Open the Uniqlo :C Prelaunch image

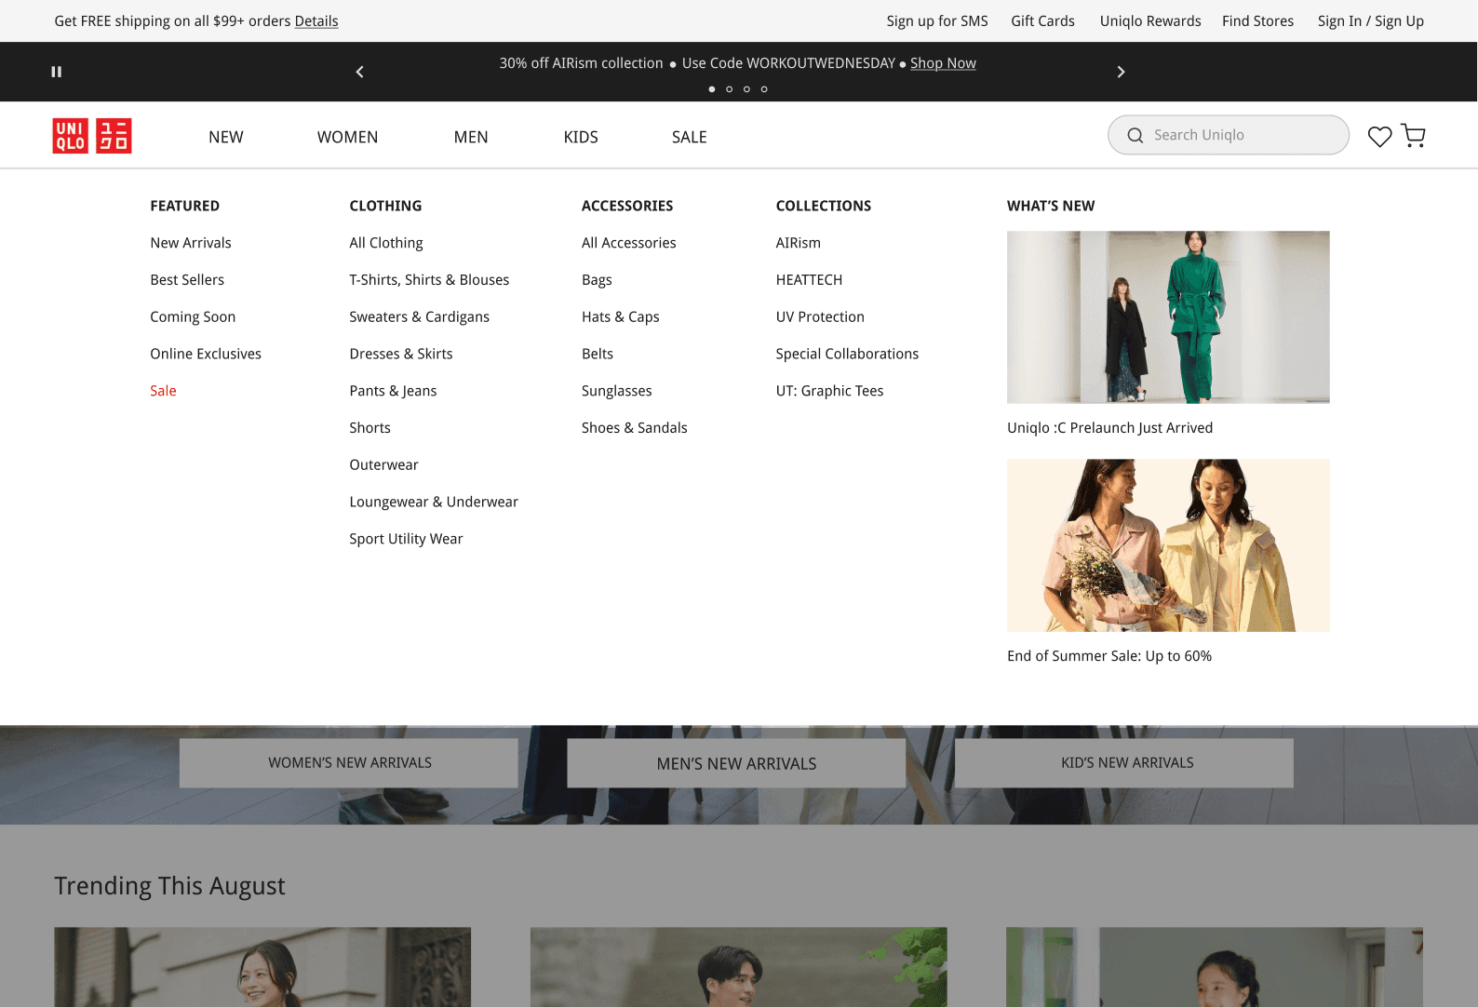pos(1168,317)
